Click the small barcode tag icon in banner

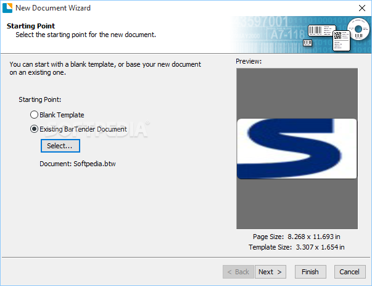(x=307, y=43)
